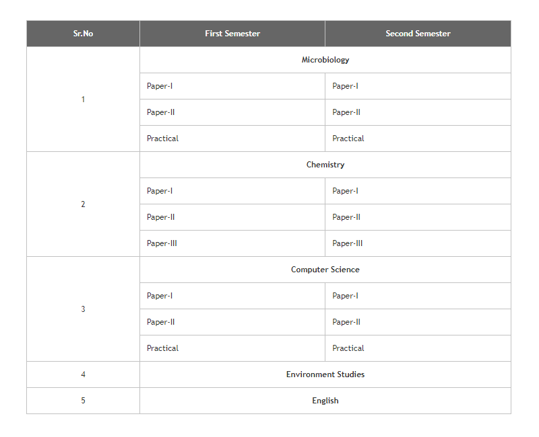
Task: Select the Chemistry subject heading
Action: (325, 165)
